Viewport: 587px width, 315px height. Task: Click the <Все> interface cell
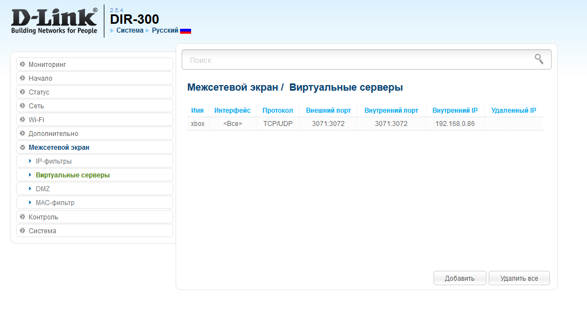232,124
